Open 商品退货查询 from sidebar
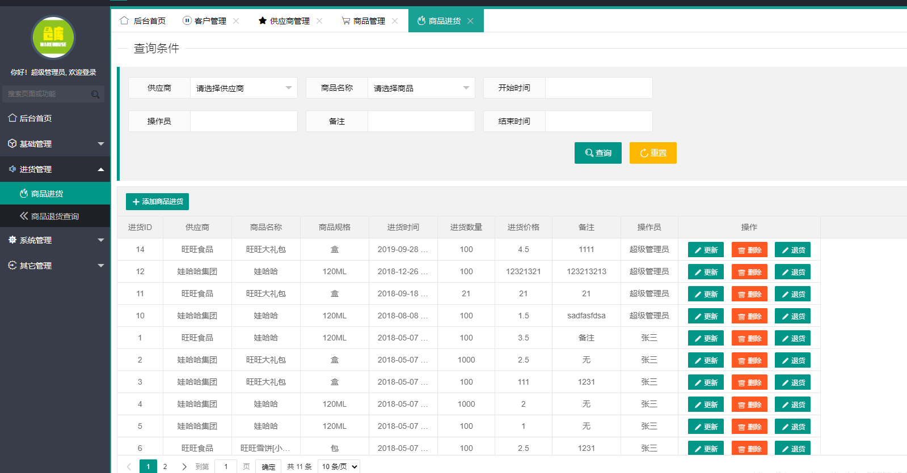Image resolution: width=907 pixels, height=473 pixels. tap(55, 216)
